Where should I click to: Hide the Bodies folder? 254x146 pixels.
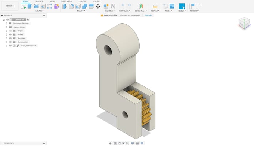pos(10,34)
